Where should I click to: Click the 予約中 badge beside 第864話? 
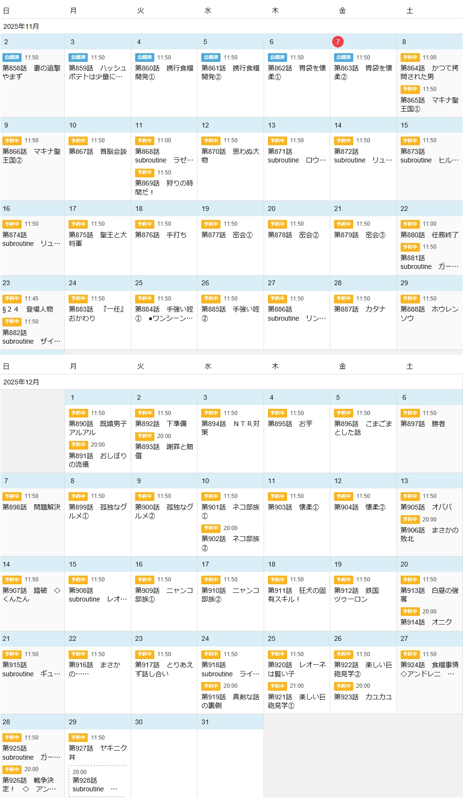[x=410, y=58]
